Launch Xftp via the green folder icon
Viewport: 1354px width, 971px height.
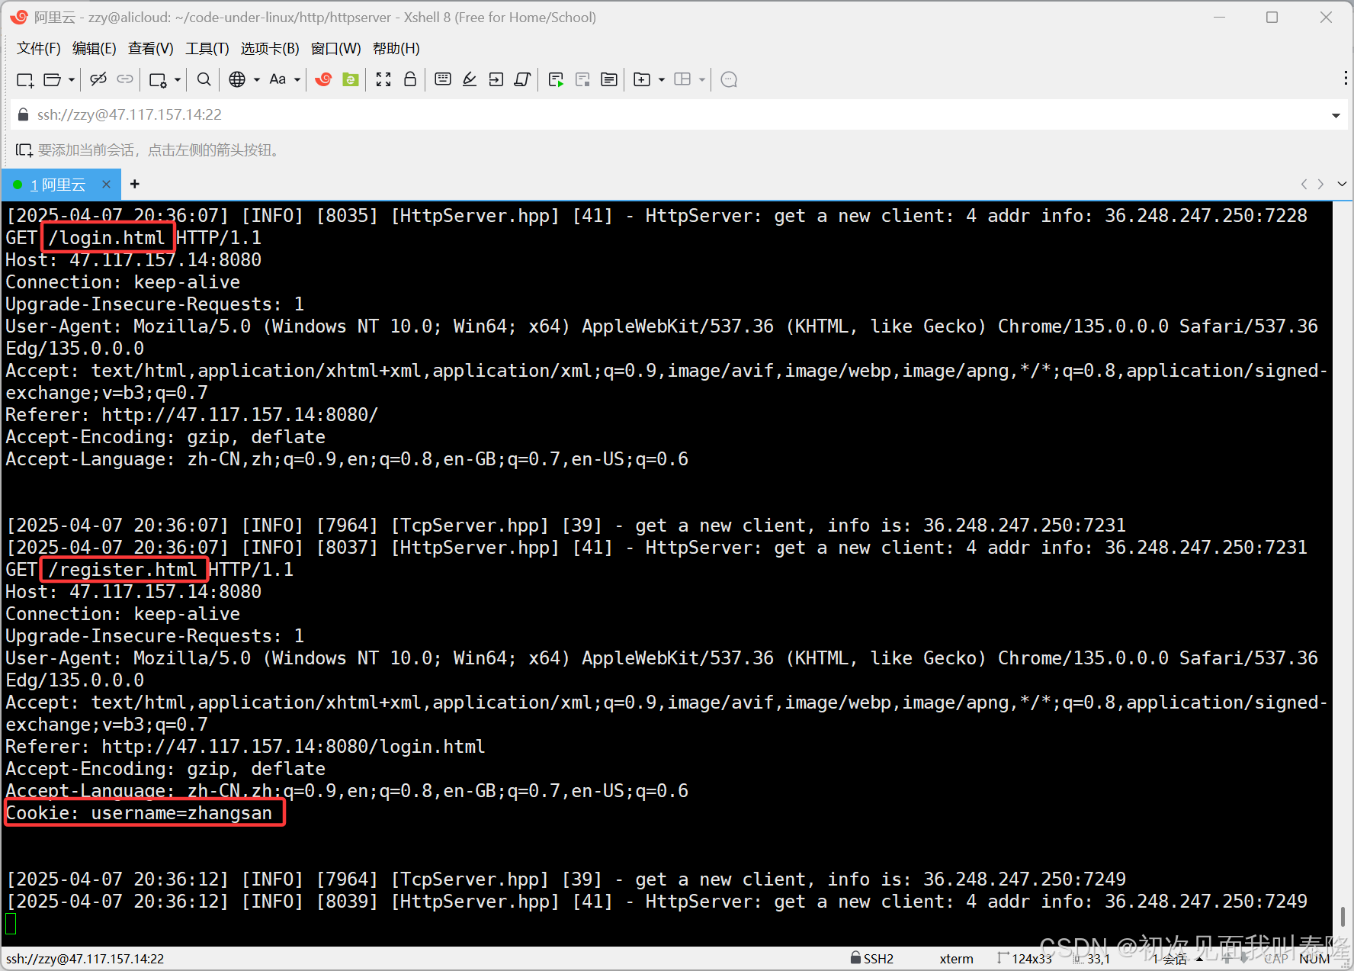[x=351, y=79]
